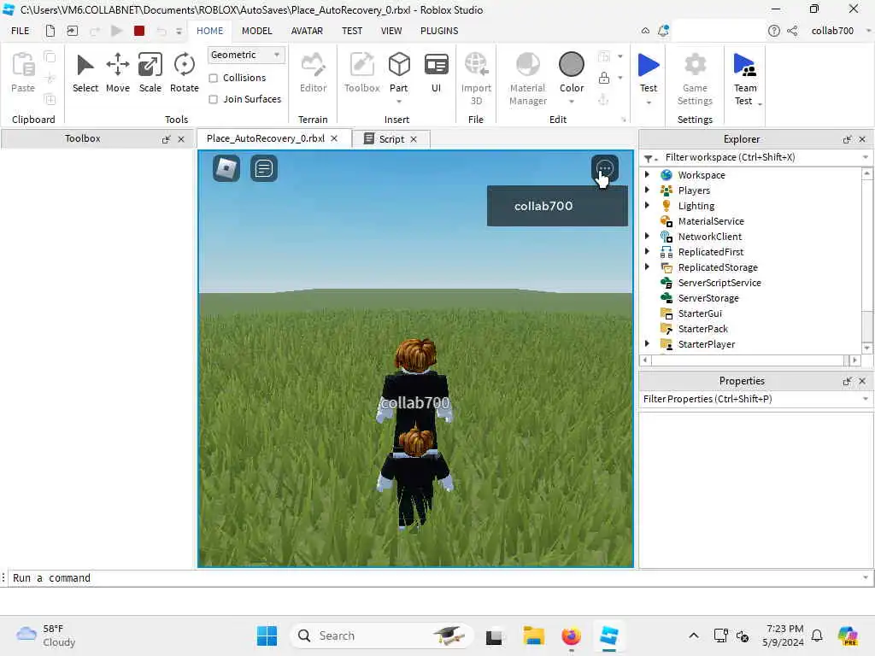The height and width of the screenshot is (656, 875).
Task: Switch to the VIEW ribbon tab
Action: [x=391, y=31]
